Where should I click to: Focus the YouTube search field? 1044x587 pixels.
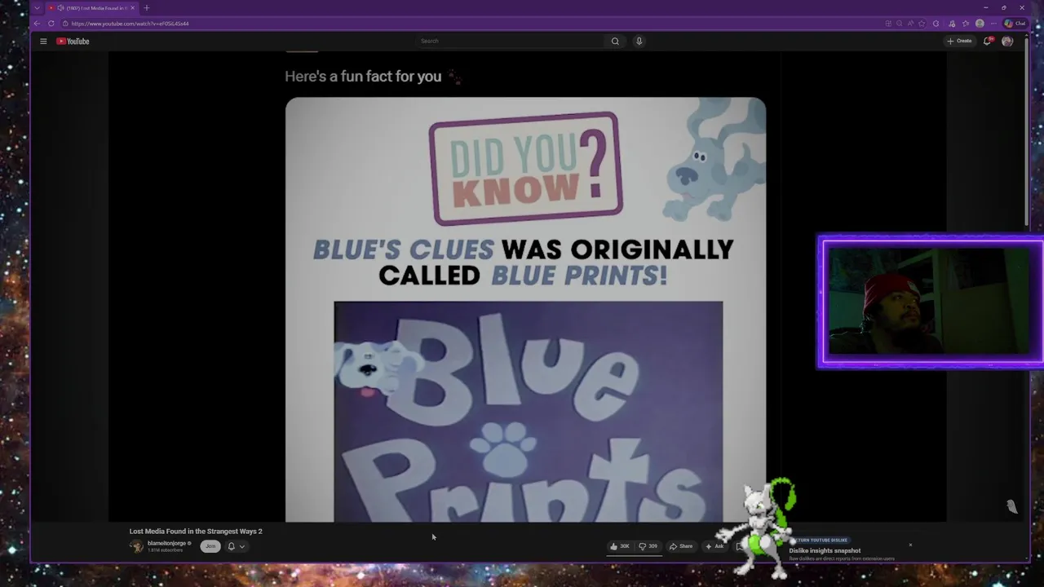[x=510, y=41]
